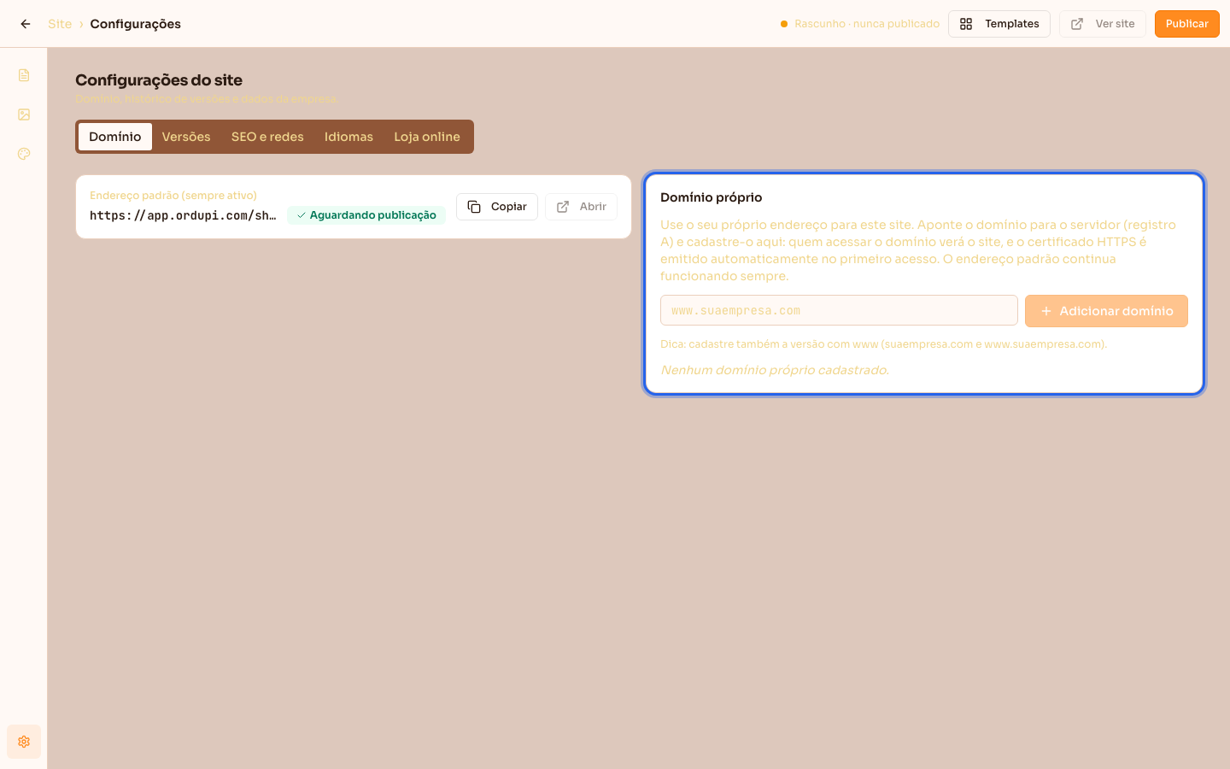The width and height of the screenshot is (1230, 769).
Task: Click the Configurações do site heading
Action: pos(159,80)
